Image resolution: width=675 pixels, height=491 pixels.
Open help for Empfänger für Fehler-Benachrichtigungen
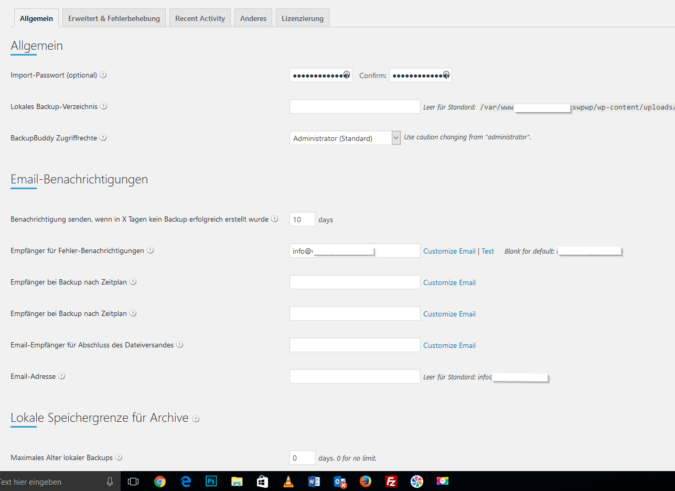pyautogui.click(x=151, y=250)
